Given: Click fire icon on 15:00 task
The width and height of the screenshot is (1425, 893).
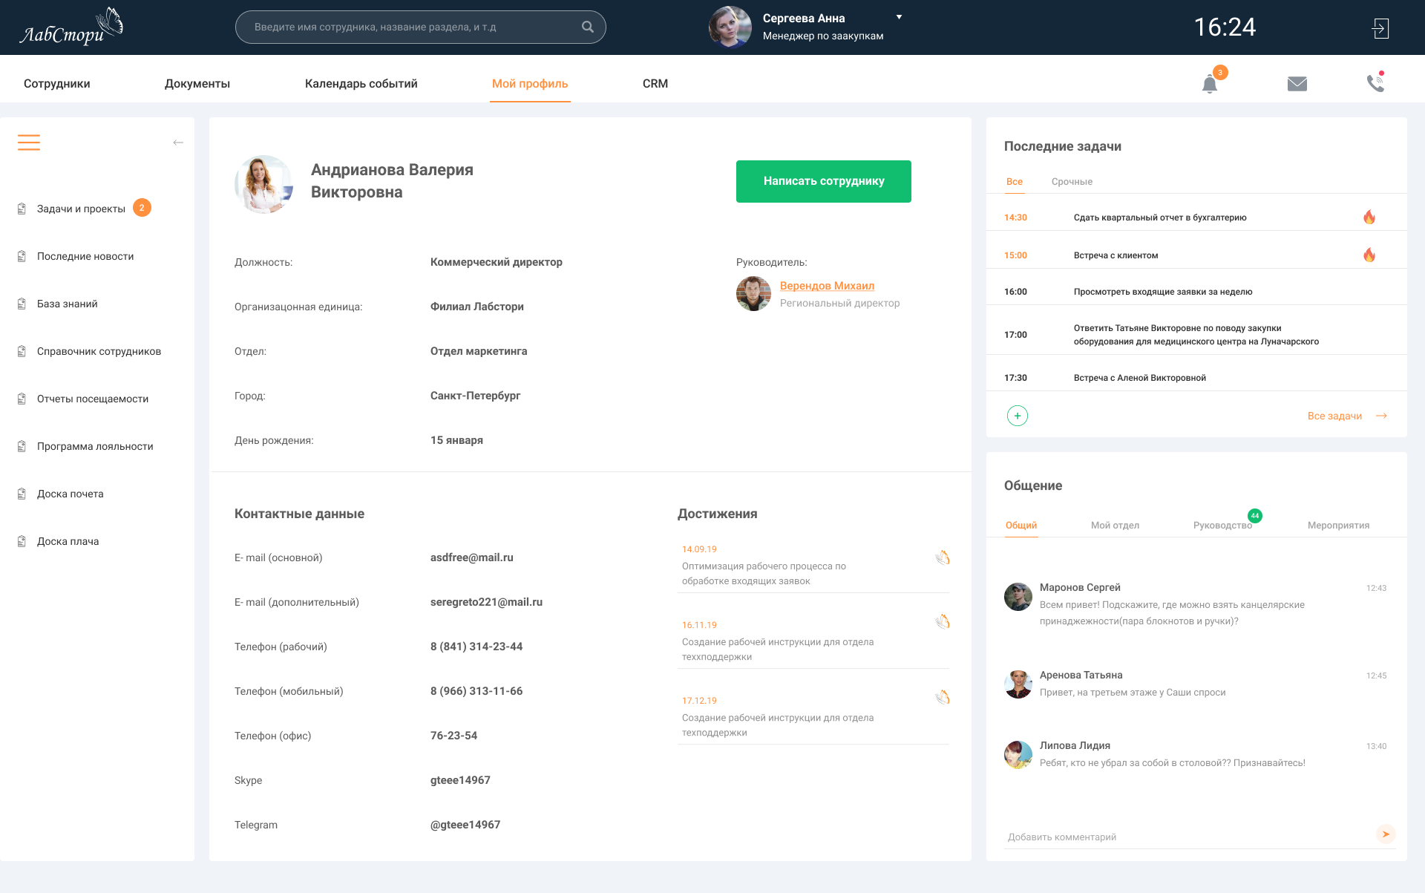Looking at the screenshot, I should tap(1369, 255).
